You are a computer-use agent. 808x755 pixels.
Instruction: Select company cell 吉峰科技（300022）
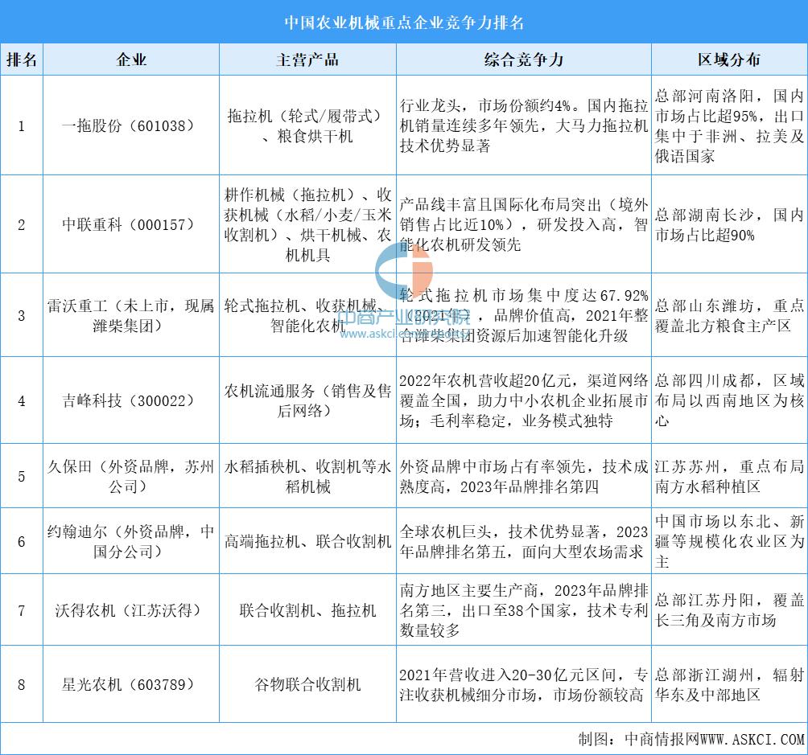point(131,400)
